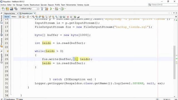Click Shift Line Left icon
This screenshot has width=178, height=100.
pos(61,17)
